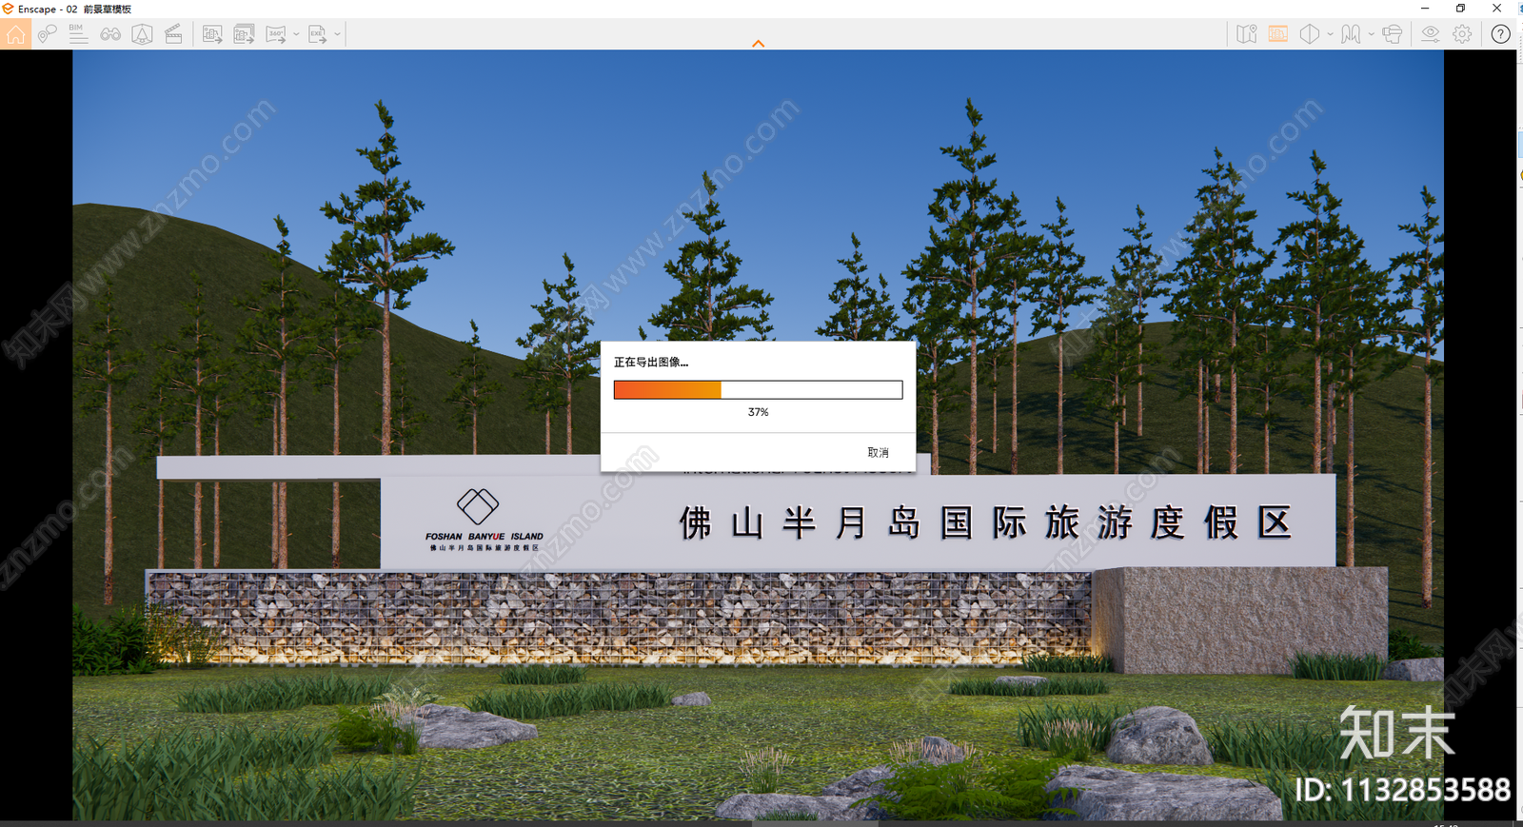Click the Home icon in Enscape toolbar
This screenshot has height=827, width=1523.
click(x=15, y=34)
